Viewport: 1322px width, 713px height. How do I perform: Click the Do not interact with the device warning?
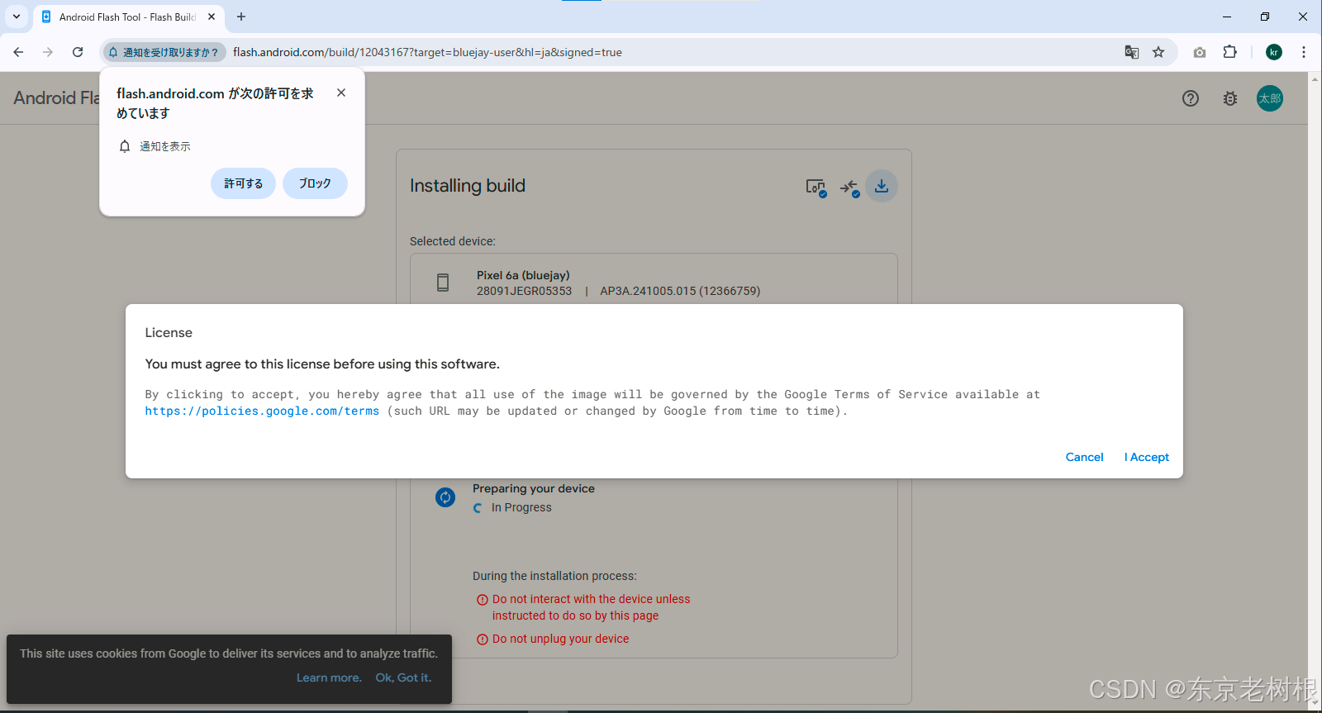click(x=591, y=607)
